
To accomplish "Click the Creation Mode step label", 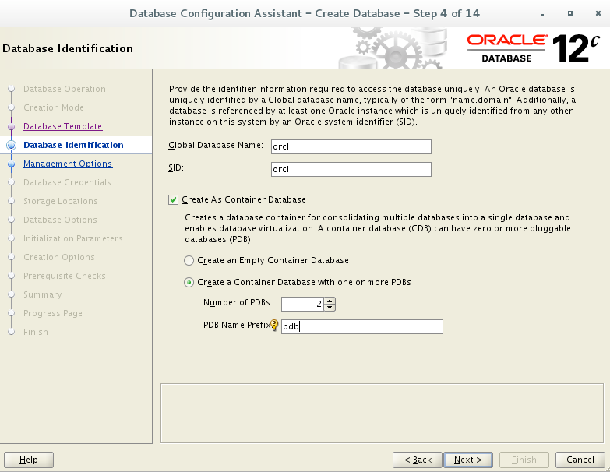I will click(x=54, y=107).
